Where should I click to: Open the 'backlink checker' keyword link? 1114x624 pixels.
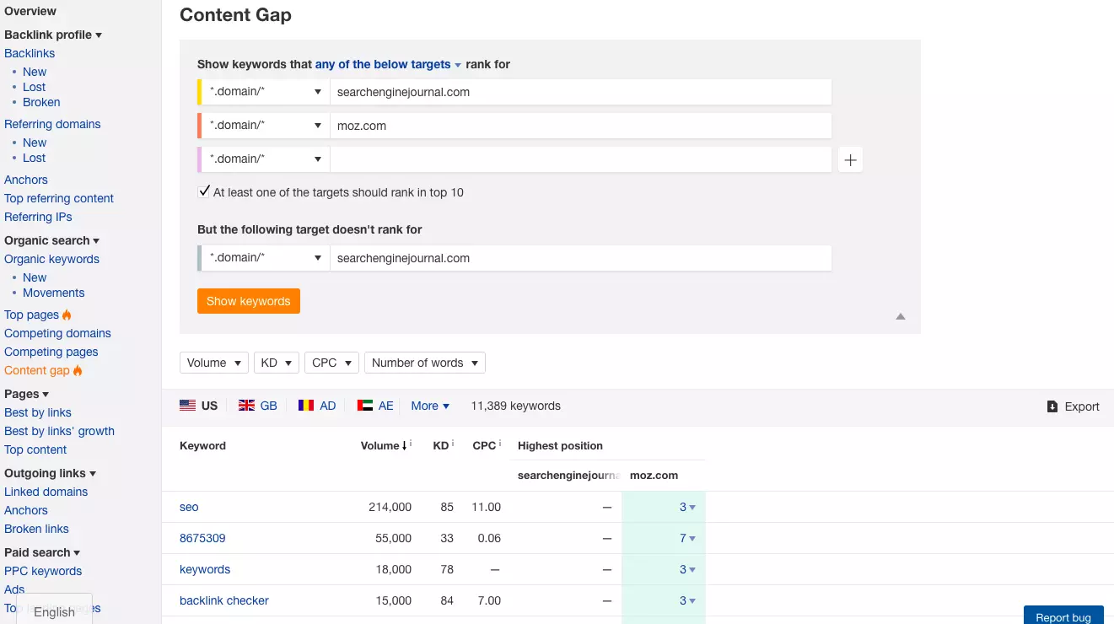pyautogui.click(x=224, y=600)
